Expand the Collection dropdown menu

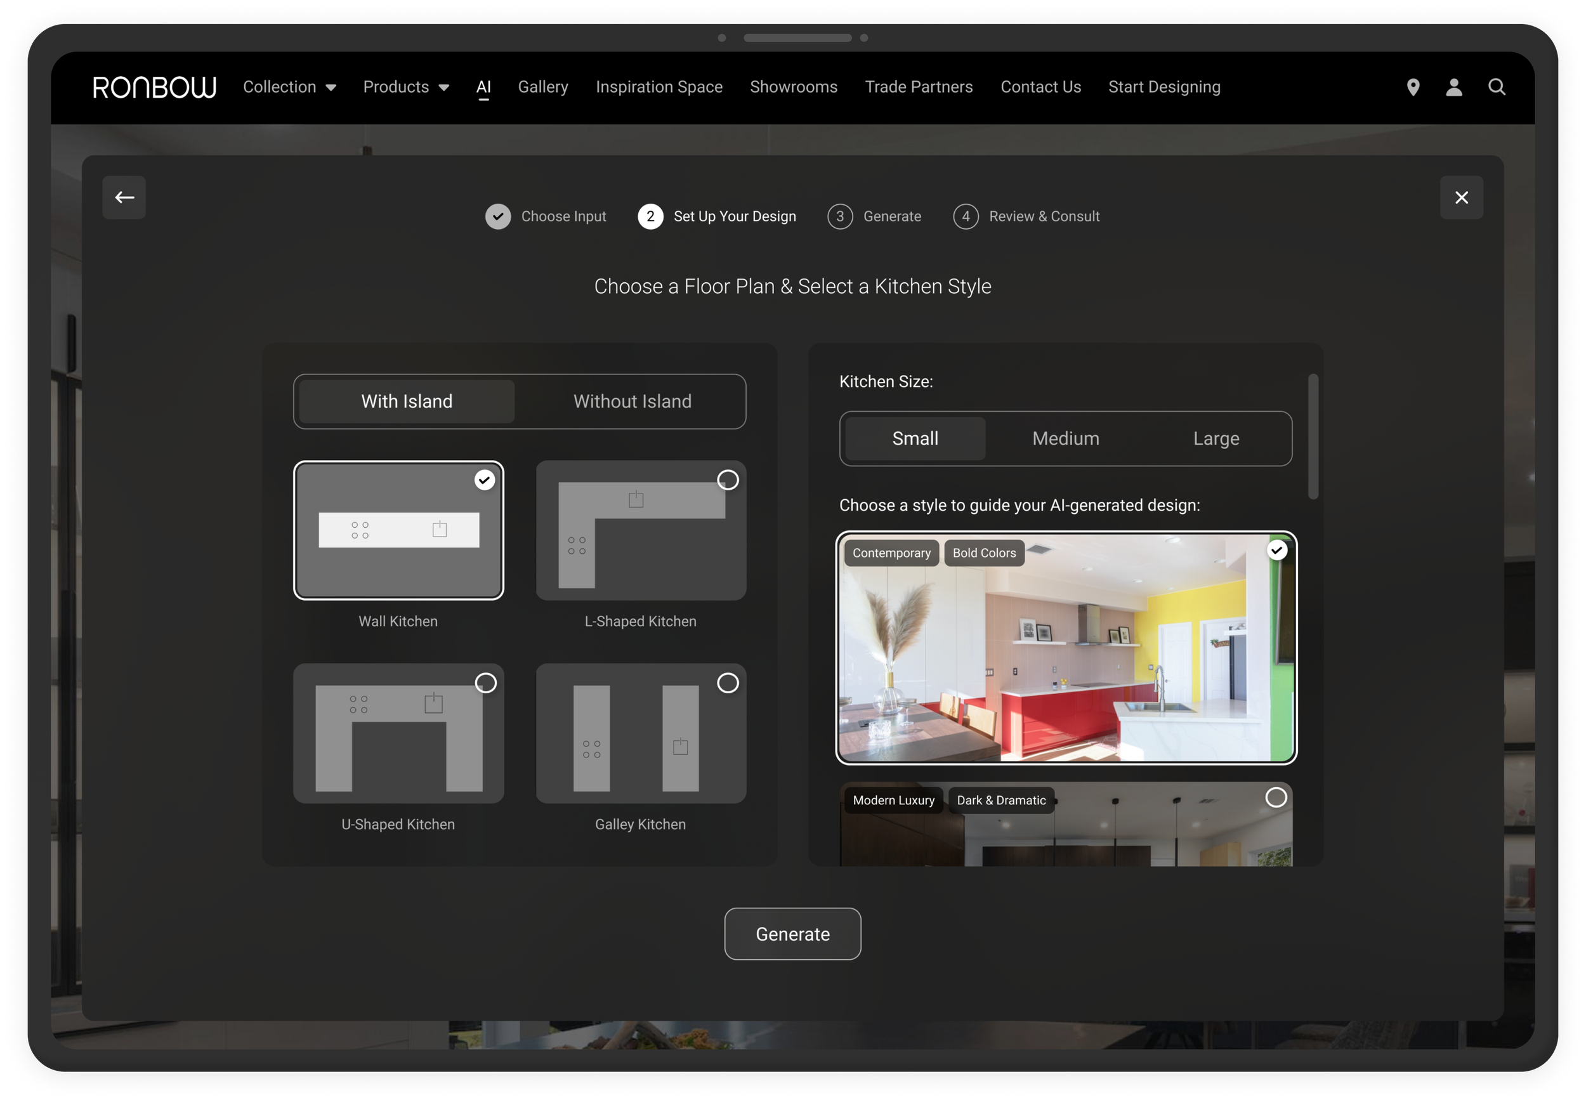tap(289, 87)
